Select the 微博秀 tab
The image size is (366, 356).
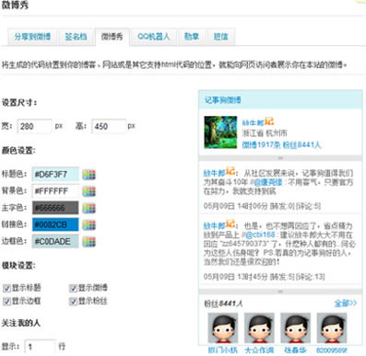(112, 37)
